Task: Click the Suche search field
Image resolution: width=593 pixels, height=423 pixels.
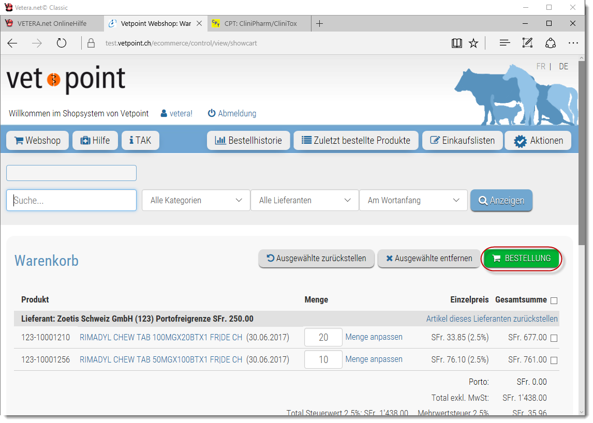Action: click(x=71, y=200)
